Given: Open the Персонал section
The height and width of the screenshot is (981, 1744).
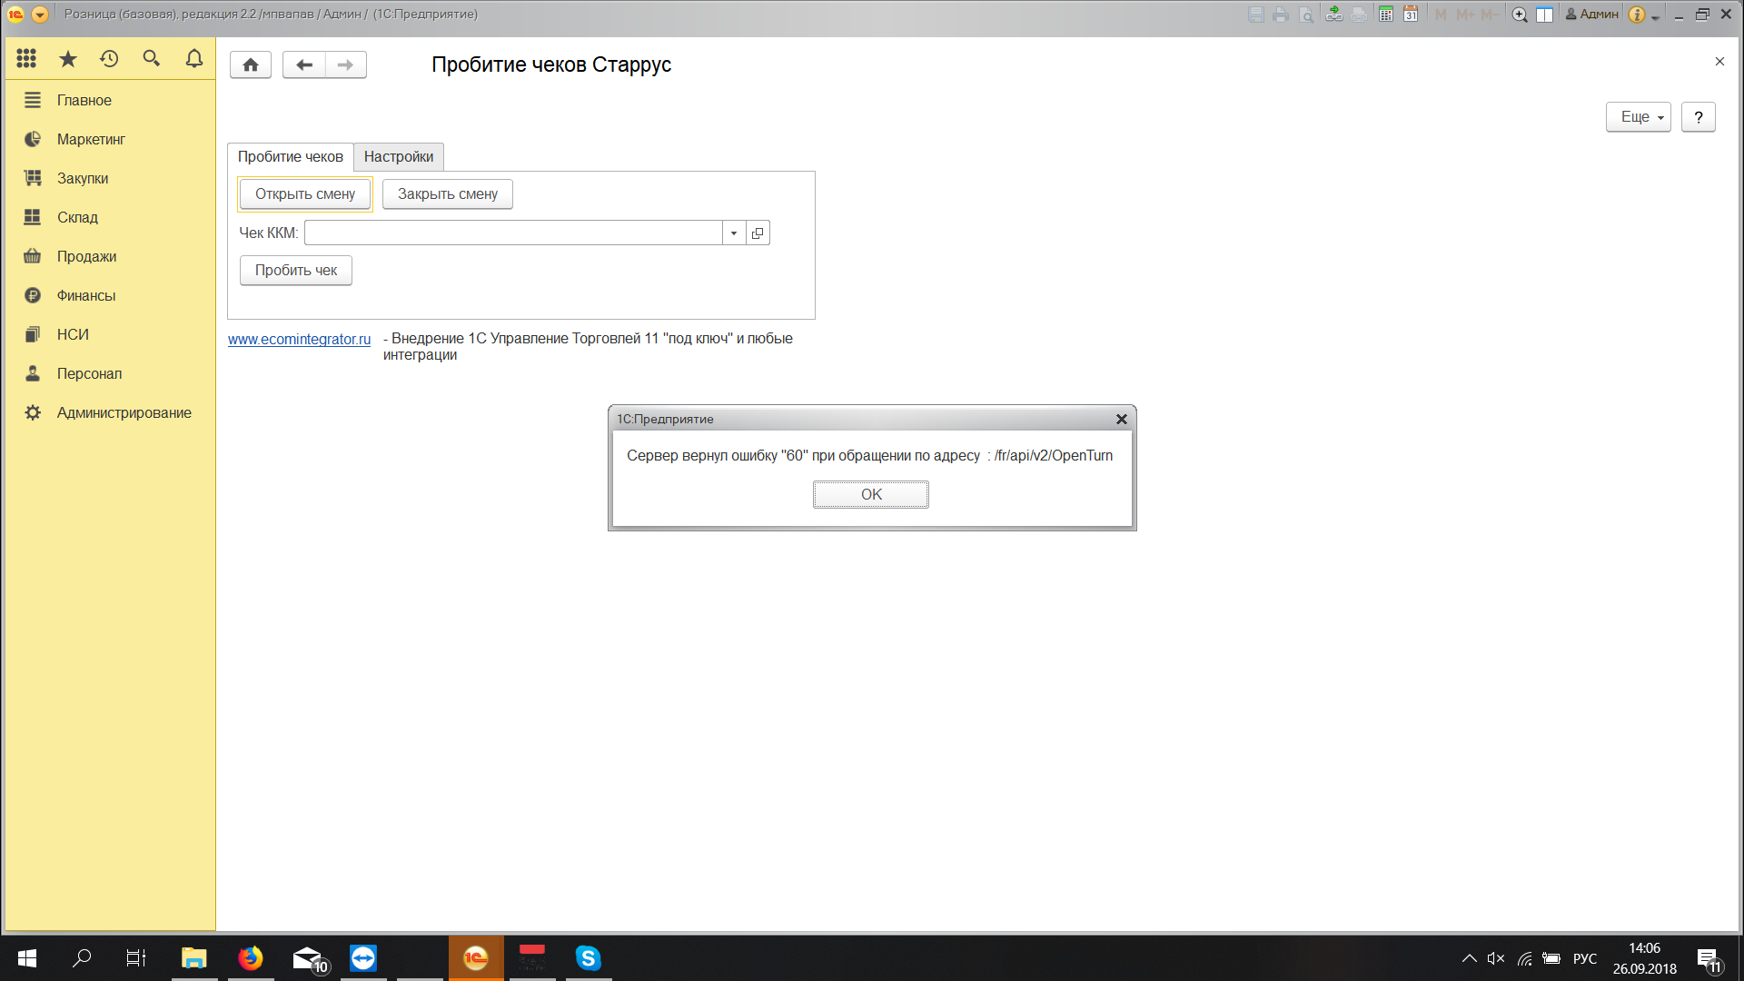Looking at the screenshot, I should click(x=109, y=374).
